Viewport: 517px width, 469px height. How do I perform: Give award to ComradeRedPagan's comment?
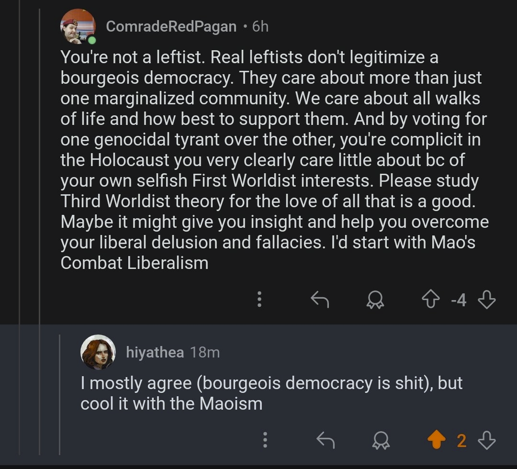point(375,300)
